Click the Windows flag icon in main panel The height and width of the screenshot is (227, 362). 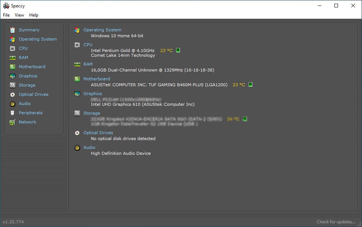77,30
